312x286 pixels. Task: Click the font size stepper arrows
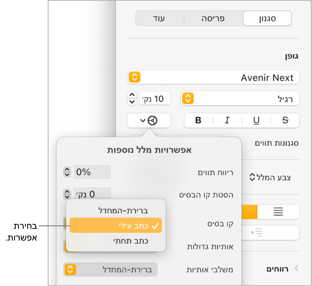point(132,98)
